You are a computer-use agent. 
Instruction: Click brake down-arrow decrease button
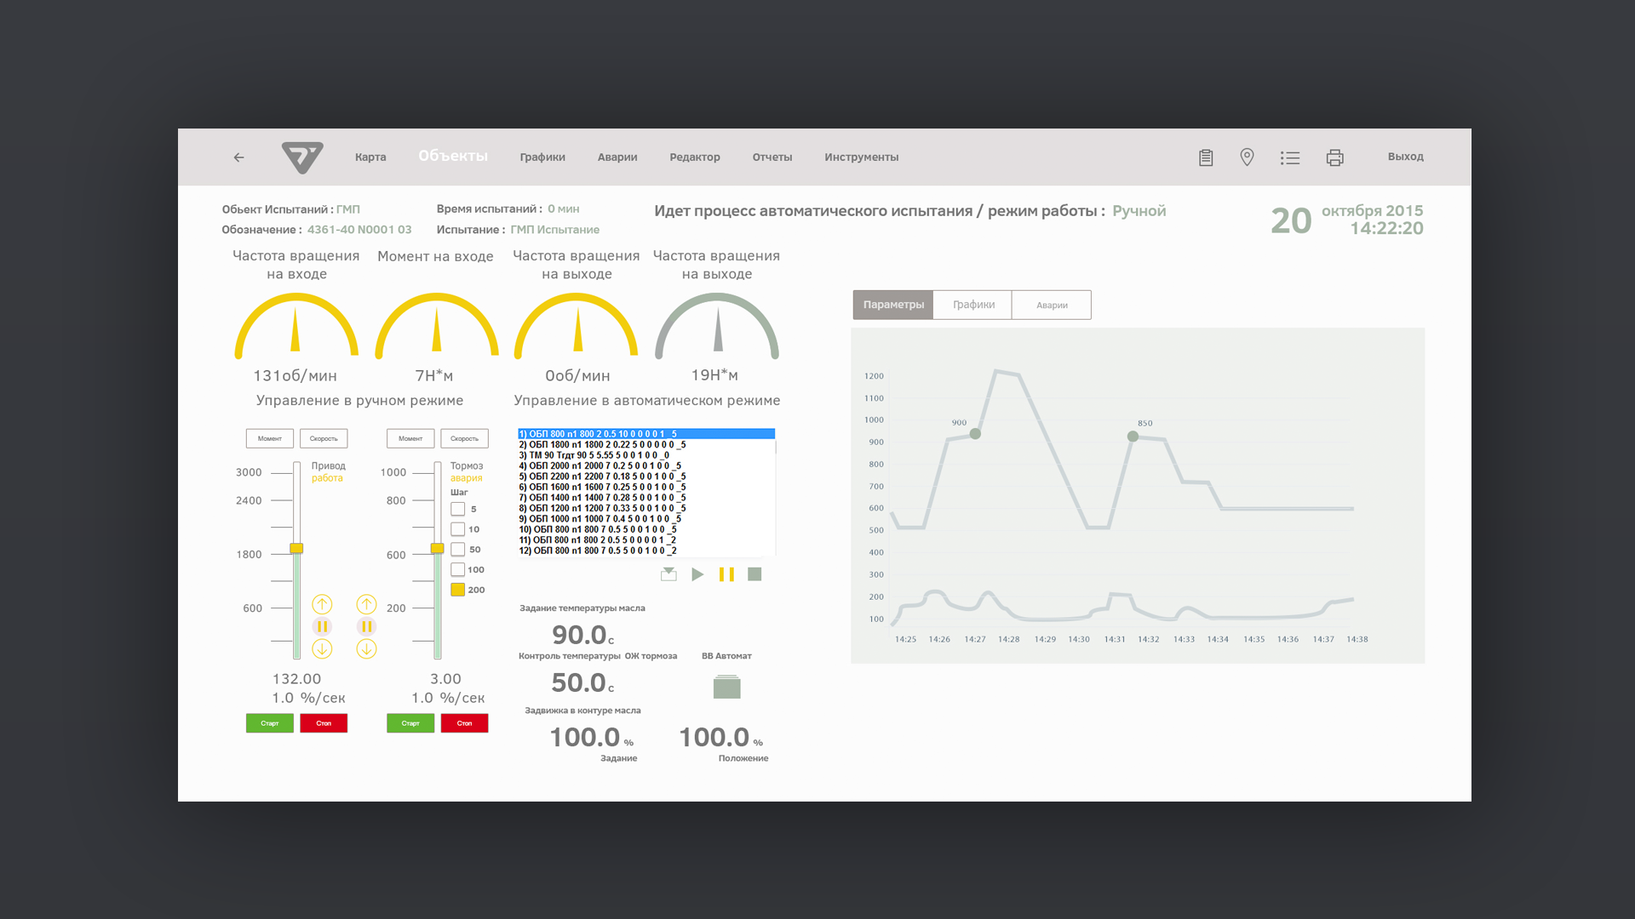pyautogui.click(x=366, y=649)
